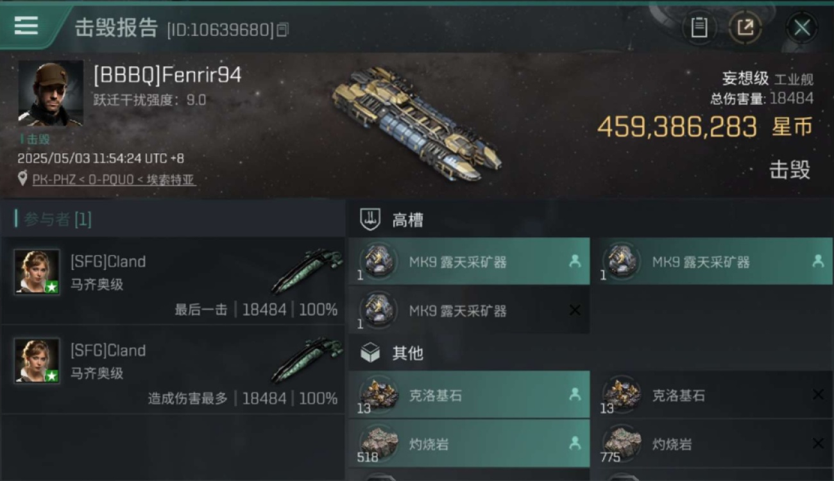Select Cland's top damage portrait
The height and width of the screenshot is (481, 834).
pyautogui.click(x=37, y=360)
